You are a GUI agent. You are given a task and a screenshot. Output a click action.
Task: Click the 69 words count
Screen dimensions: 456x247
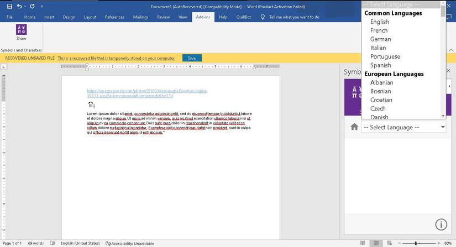36,243
